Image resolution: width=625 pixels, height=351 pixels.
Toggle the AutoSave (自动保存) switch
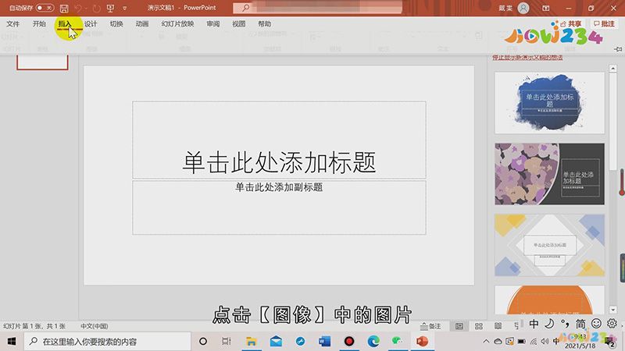point(45,8)
